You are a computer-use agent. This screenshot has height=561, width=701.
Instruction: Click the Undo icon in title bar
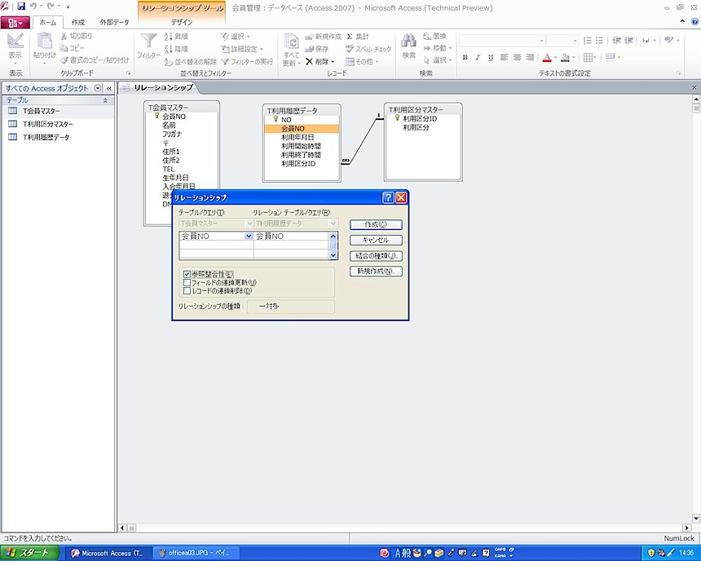(33, 7)
